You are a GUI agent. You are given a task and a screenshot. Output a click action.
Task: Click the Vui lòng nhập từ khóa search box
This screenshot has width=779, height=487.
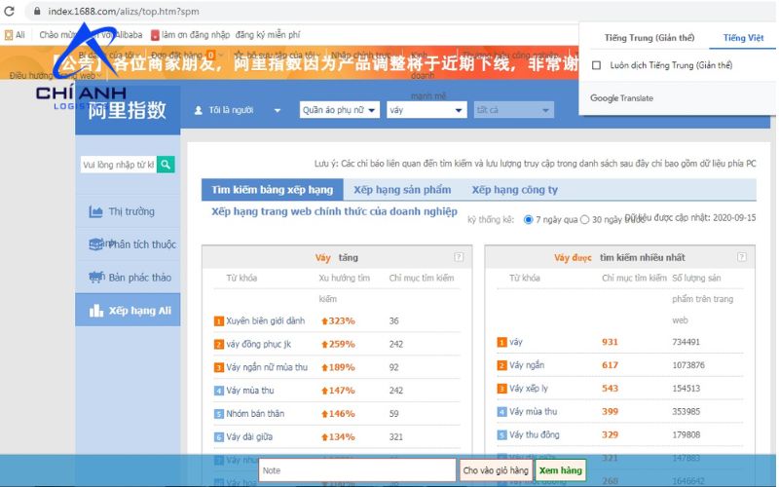(118, 165)
